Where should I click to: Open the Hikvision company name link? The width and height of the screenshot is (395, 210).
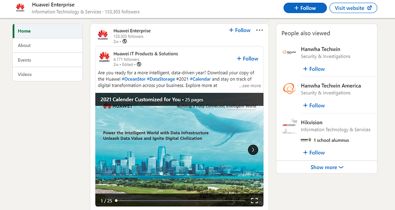click(x=311, y=122)
